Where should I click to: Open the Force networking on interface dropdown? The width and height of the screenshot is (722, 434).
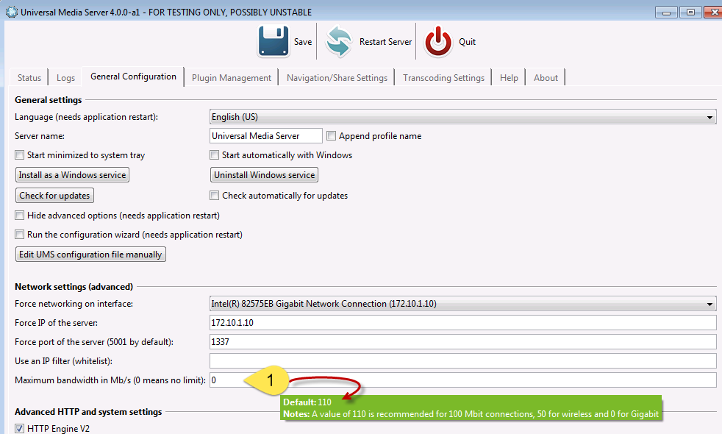coord(462,304)
